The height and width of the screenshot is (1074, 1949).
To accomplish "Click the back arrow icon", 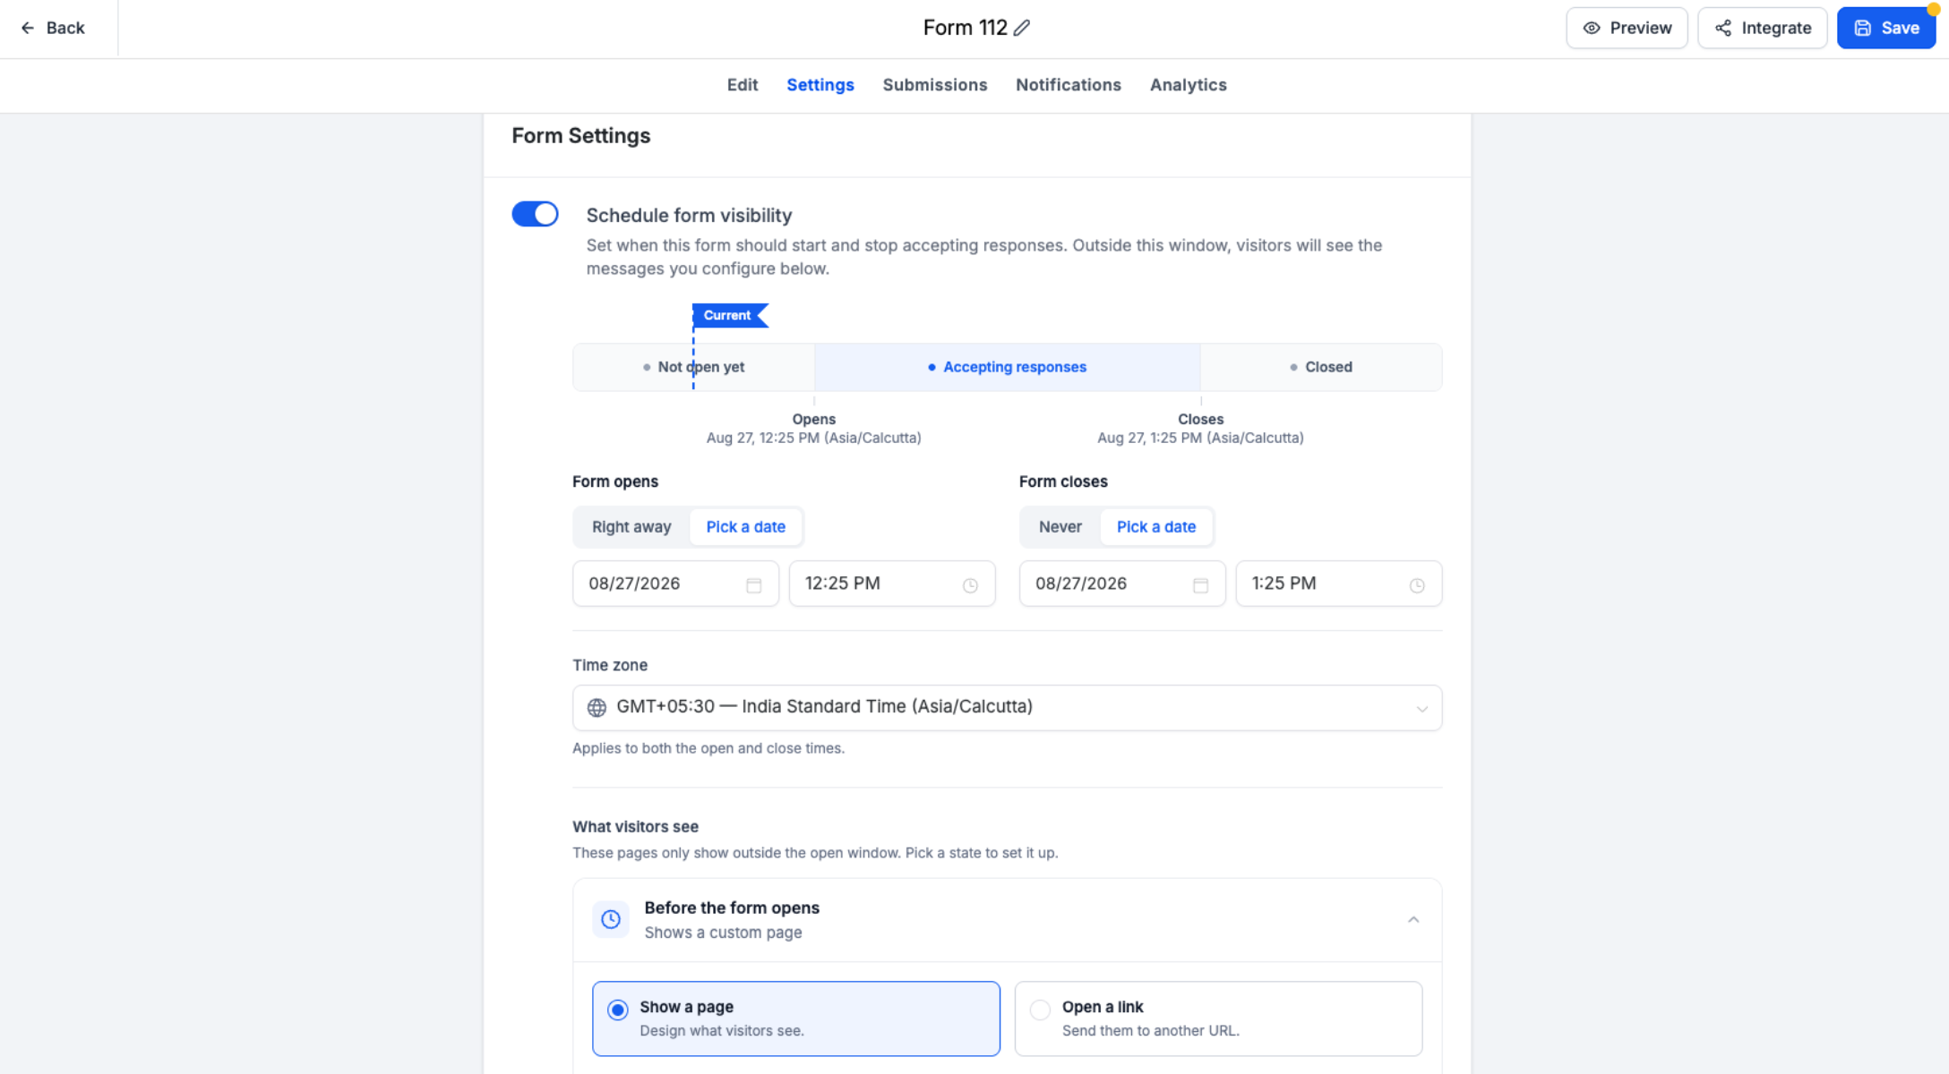I will click(28, 28).
